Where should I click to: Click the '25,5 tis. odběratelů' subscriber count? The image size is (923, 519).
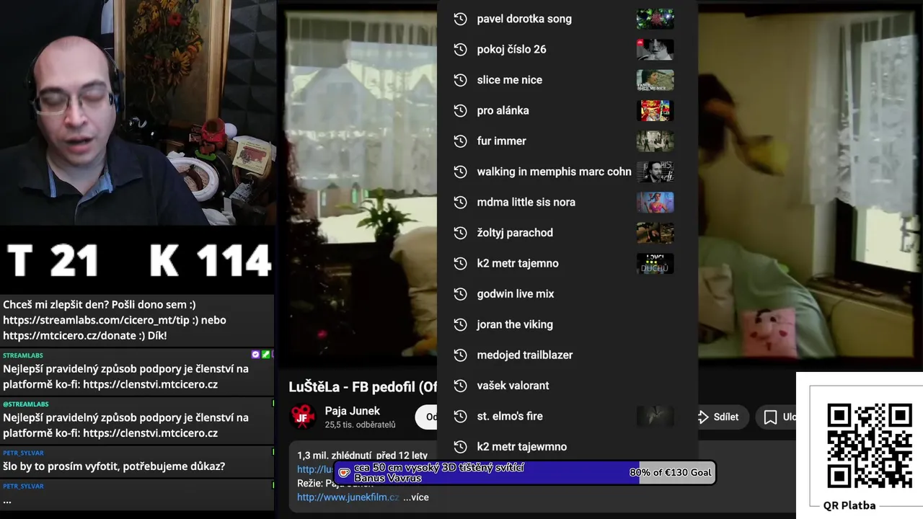pyautogui.click(x=360, y=425)
